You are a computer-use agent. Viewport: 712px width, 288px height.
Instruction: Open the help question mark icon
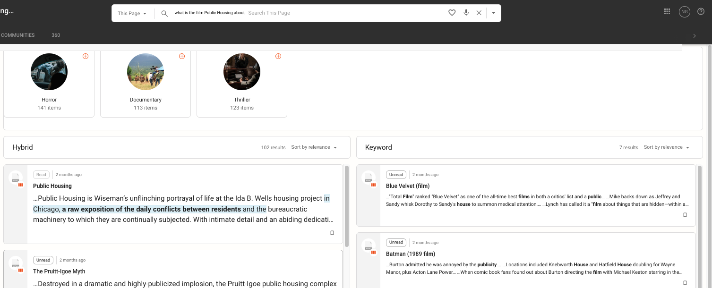[x=701, y=12]
